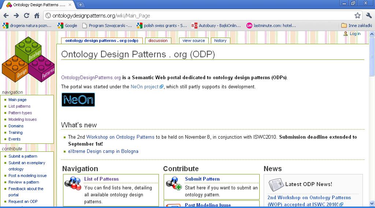Open 'Main page' in the navigation sidebar

[x=18, y=100]
